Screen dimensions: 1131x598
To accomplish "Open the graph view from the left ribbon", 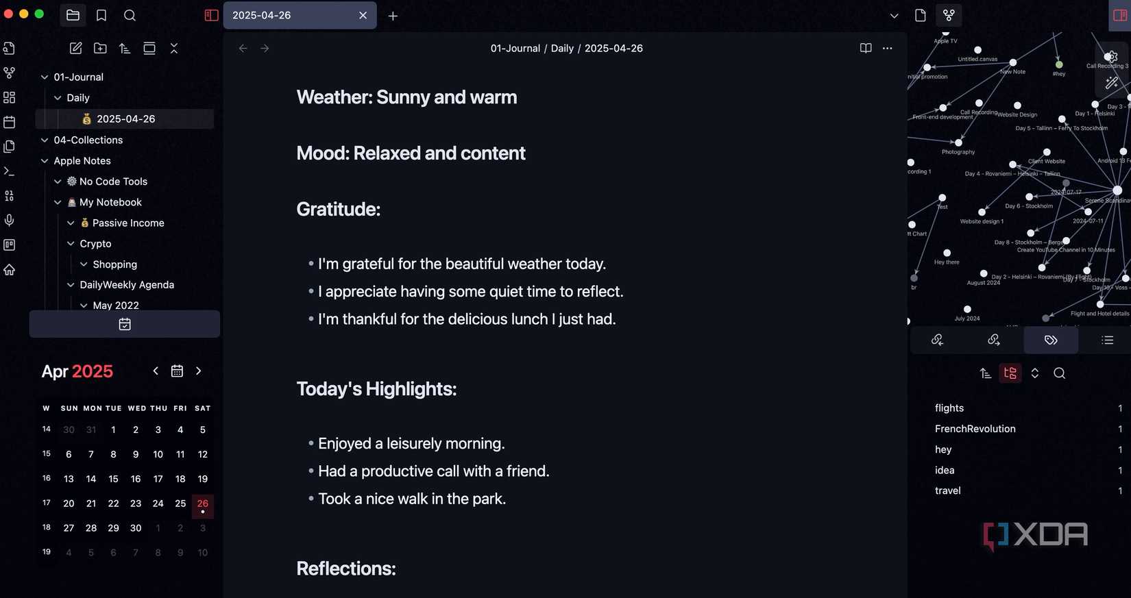I will 9,72.
